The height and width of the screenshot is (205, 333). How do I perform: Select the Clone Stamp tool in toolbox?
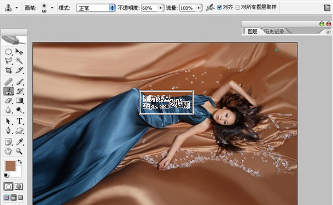tap(9, 91)
